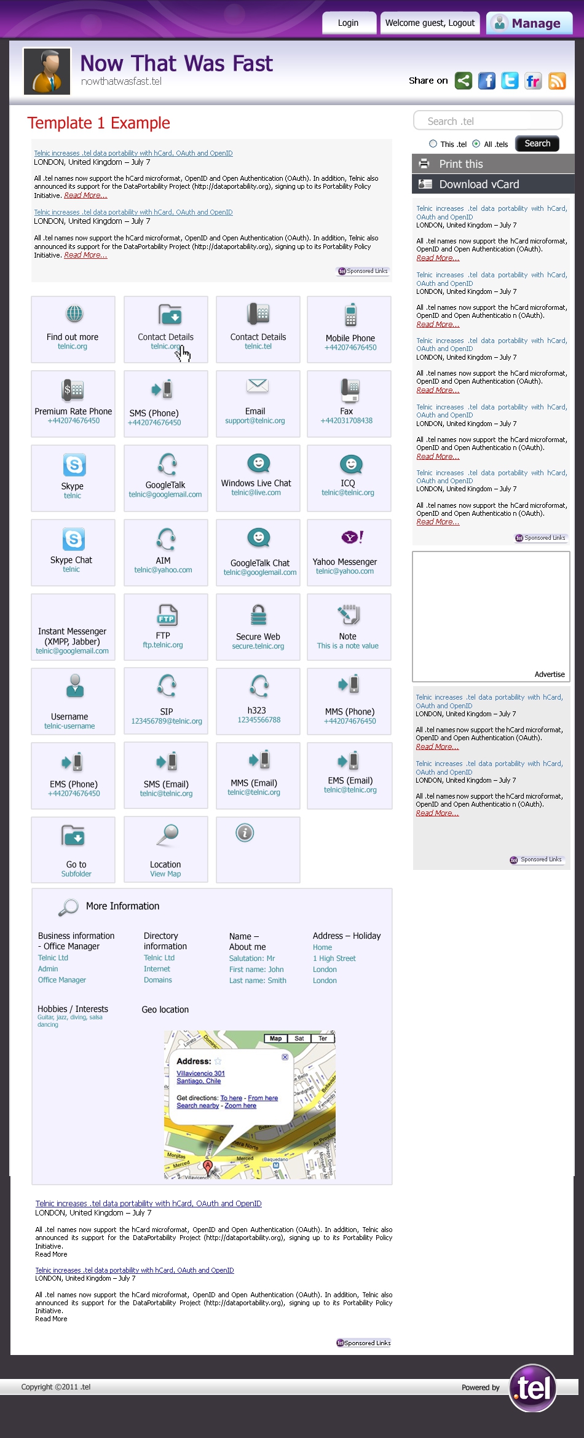584x1438 pixels.
Task: Share on Friendfeed icon
Action: [533, 81]
